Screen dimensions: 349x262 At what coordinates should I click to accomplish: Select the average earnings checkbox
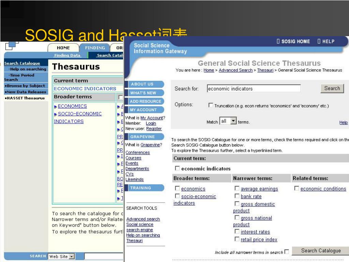(237, 188)
